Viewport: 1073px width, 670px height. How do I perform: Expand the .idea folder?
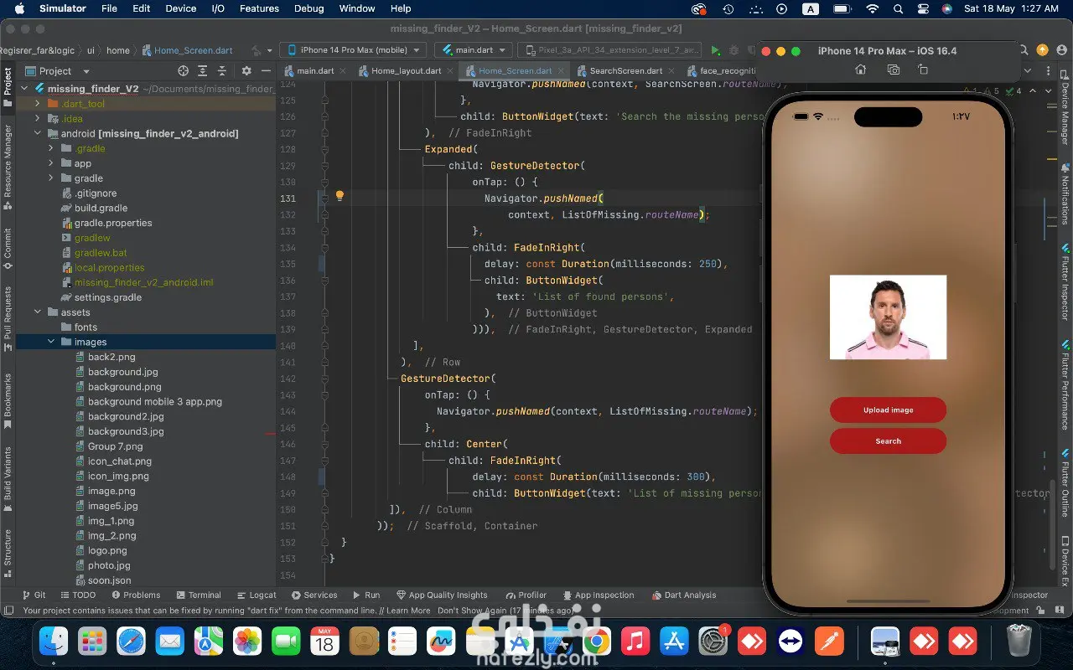pos(38,119)
